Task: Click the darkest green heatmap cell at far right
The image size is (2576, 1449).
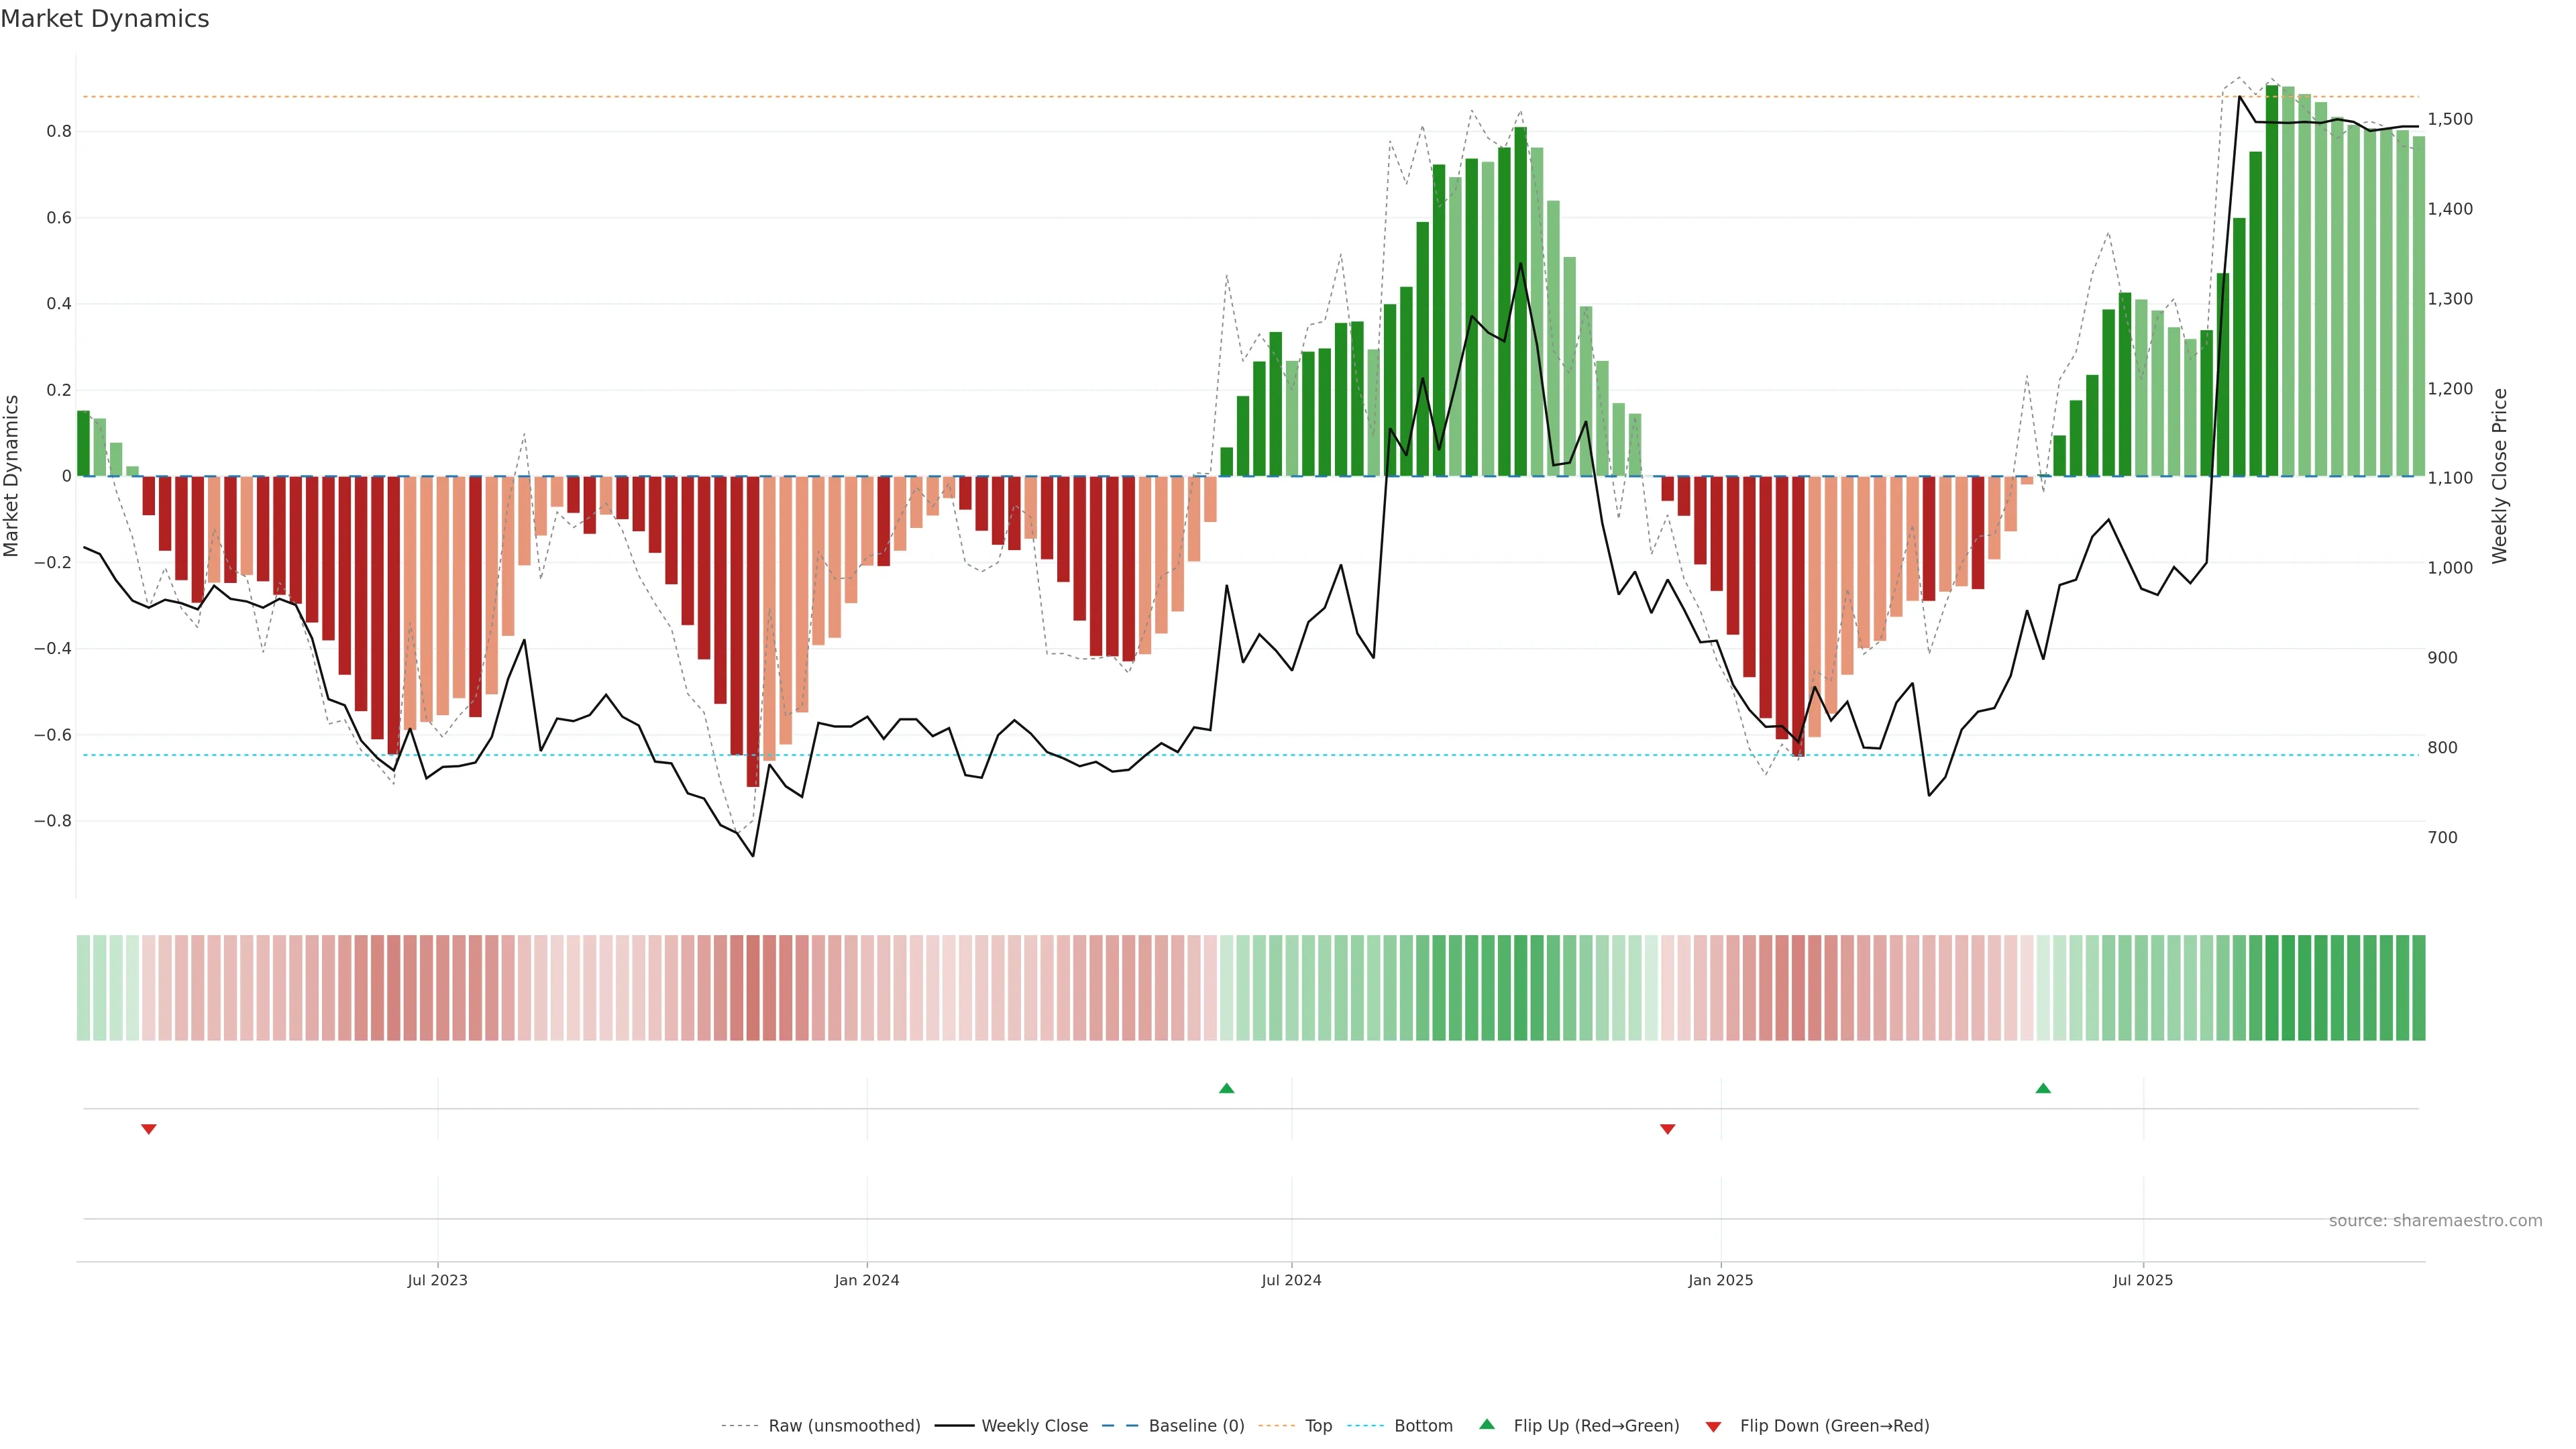Action: click(x=2272, y=988)
